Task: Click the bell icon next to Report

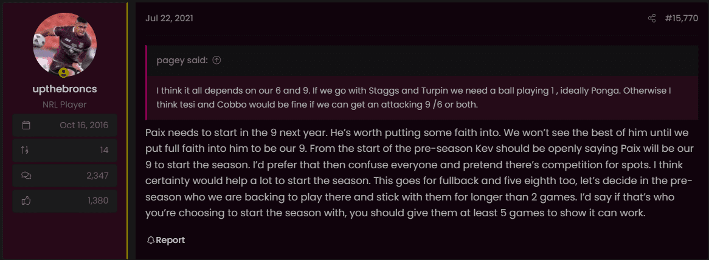Action: pyautogui.click(x=151, y=240)
